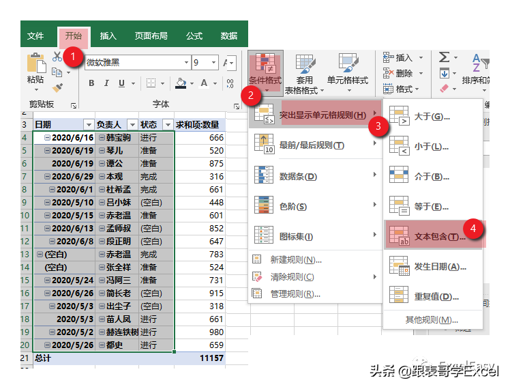Open 其他规则 option
Viewport: 510px width, 389px height.
click(x=432, y=320)
